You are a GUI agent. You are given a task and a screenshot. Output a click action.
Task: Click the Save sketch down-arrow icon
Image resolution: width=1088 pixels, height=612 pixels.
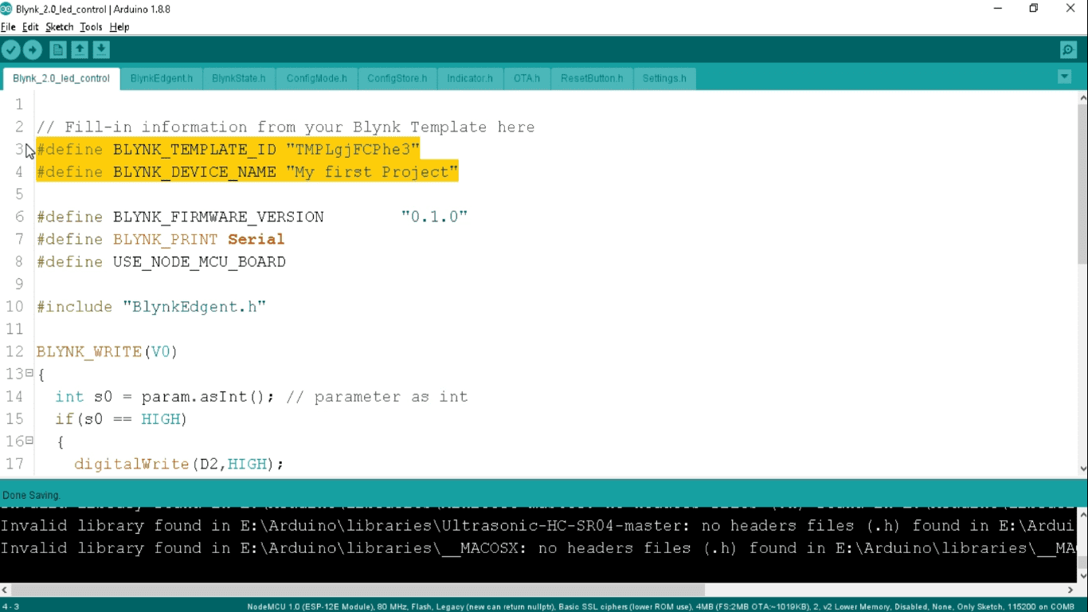point(101,50)
